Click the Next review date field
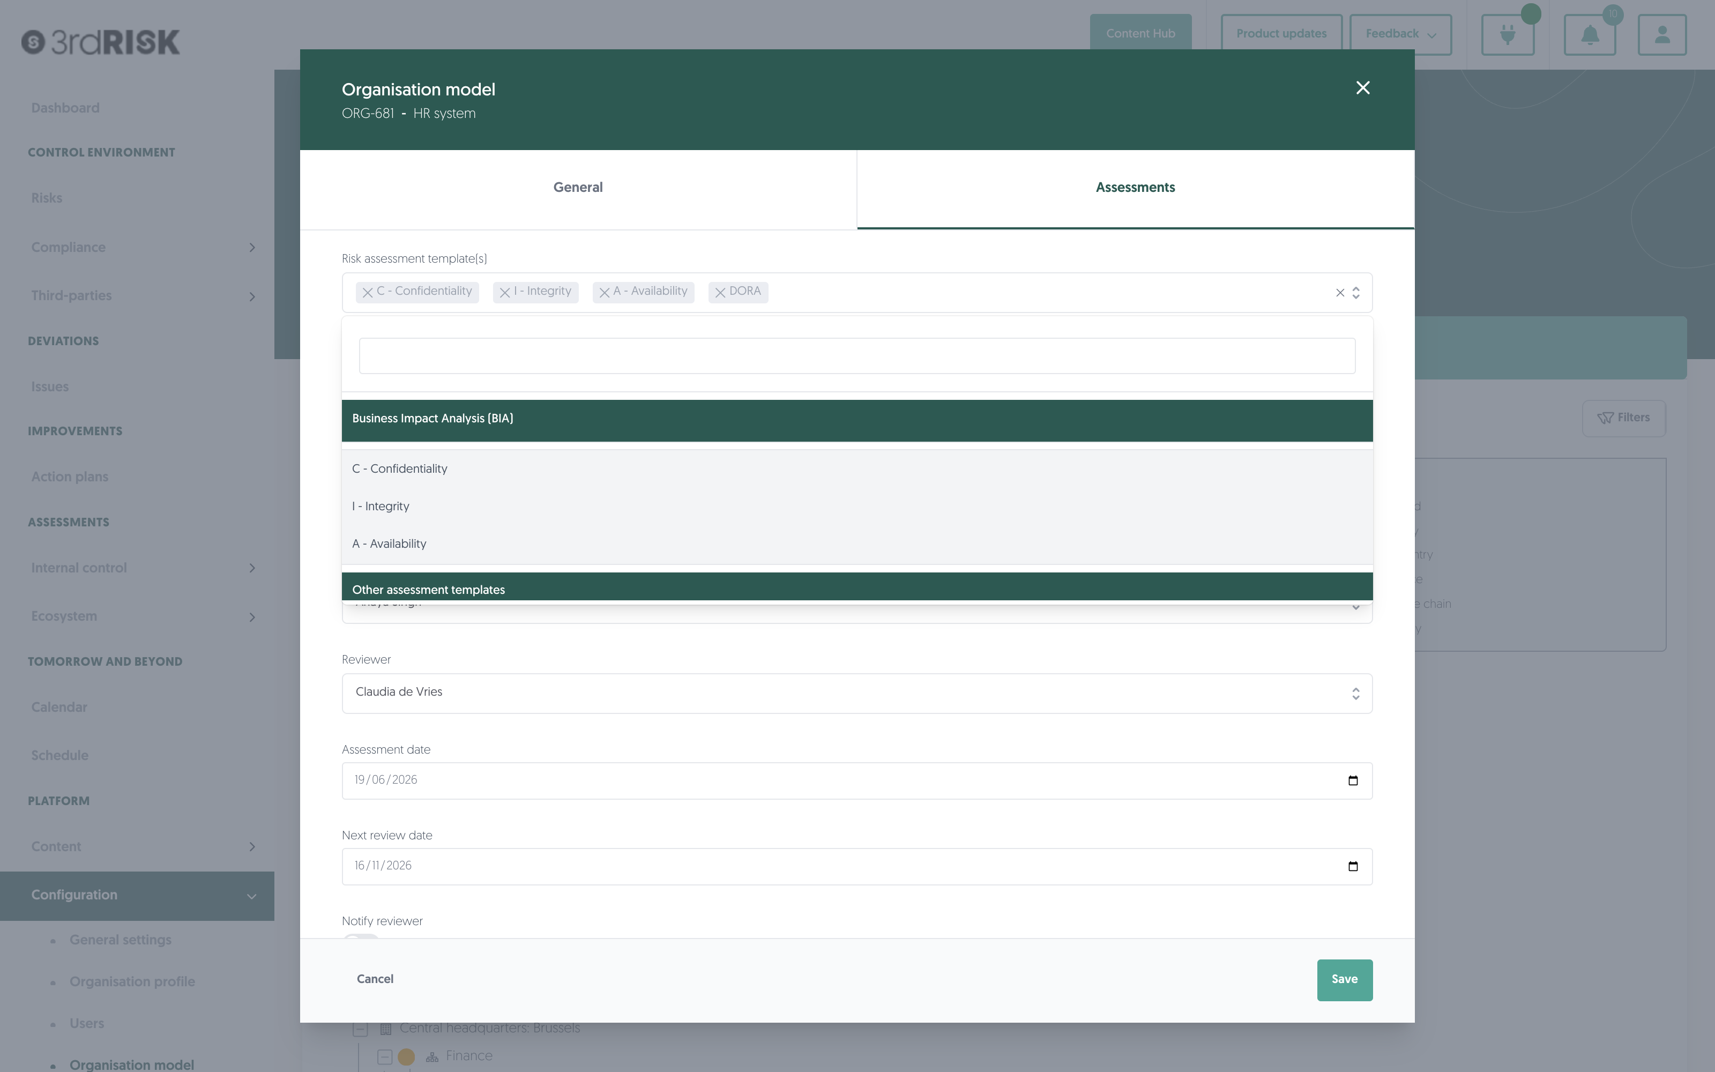1715x1072 pixels. 857,866
